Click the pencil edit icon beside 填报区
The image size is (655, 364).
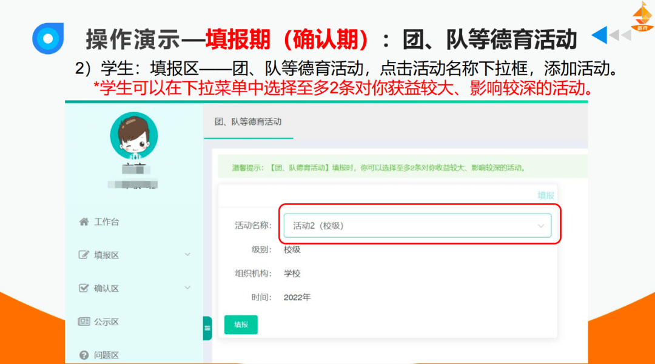point(84,255)
